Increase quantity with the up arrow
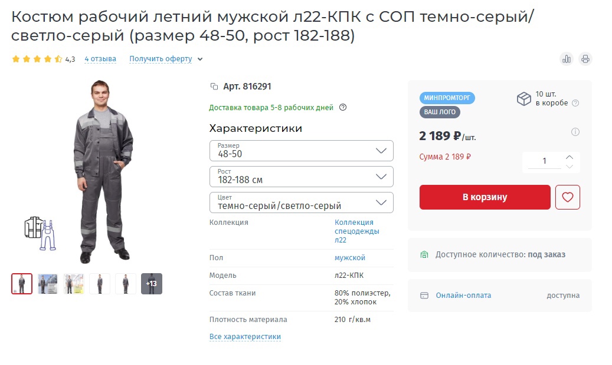This screenshot has width=612, height=365. point(570,157)
